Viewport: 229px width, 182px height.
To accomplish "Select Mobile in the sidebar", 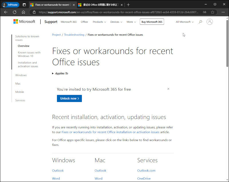I will pos(19,92).
